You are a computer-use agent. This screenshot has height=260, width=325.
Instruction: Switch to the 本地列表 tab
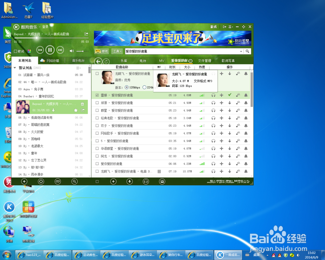[x=25, y=60]
